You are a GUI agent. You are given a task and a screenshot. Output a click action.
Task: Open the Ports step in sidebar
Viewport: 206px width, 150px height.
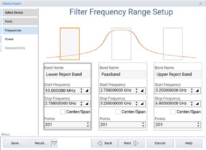[20, 21]
